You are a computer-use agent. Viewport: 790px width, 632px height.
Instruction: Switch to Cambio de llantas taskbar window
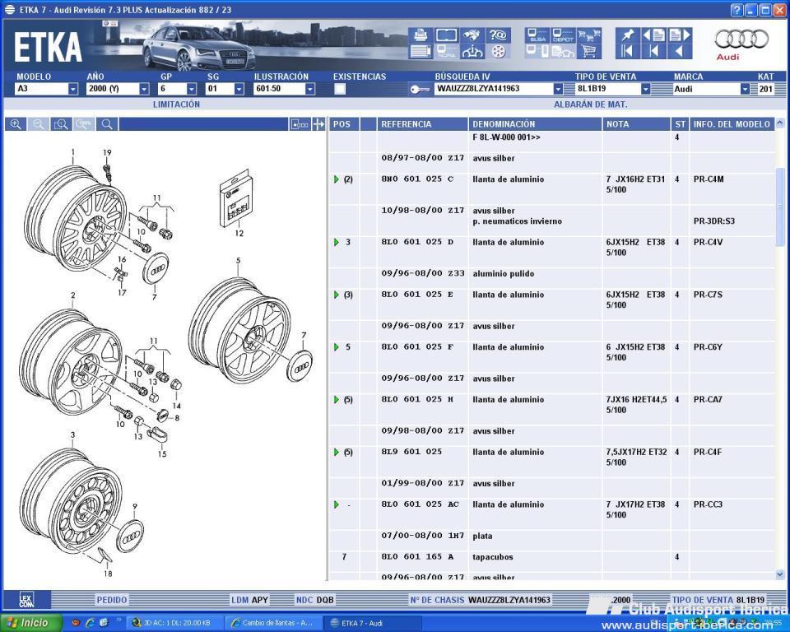click(x=273, y=623)
